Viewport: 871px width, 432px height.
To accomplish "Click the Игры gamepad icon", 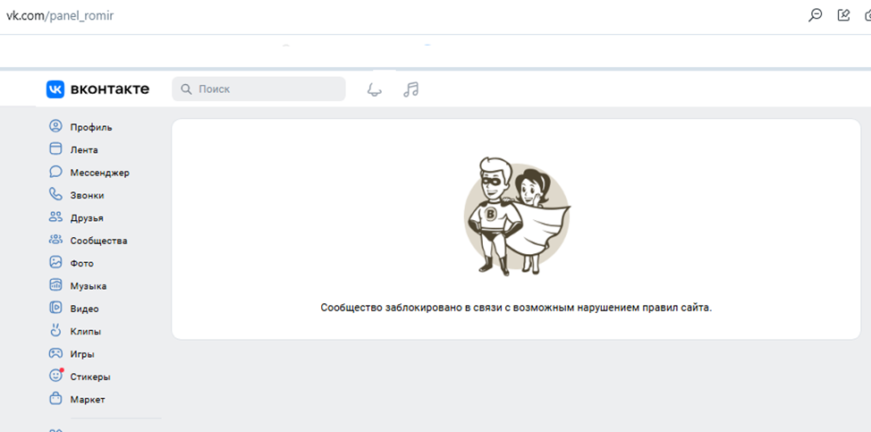I will (x=55, y=353).
